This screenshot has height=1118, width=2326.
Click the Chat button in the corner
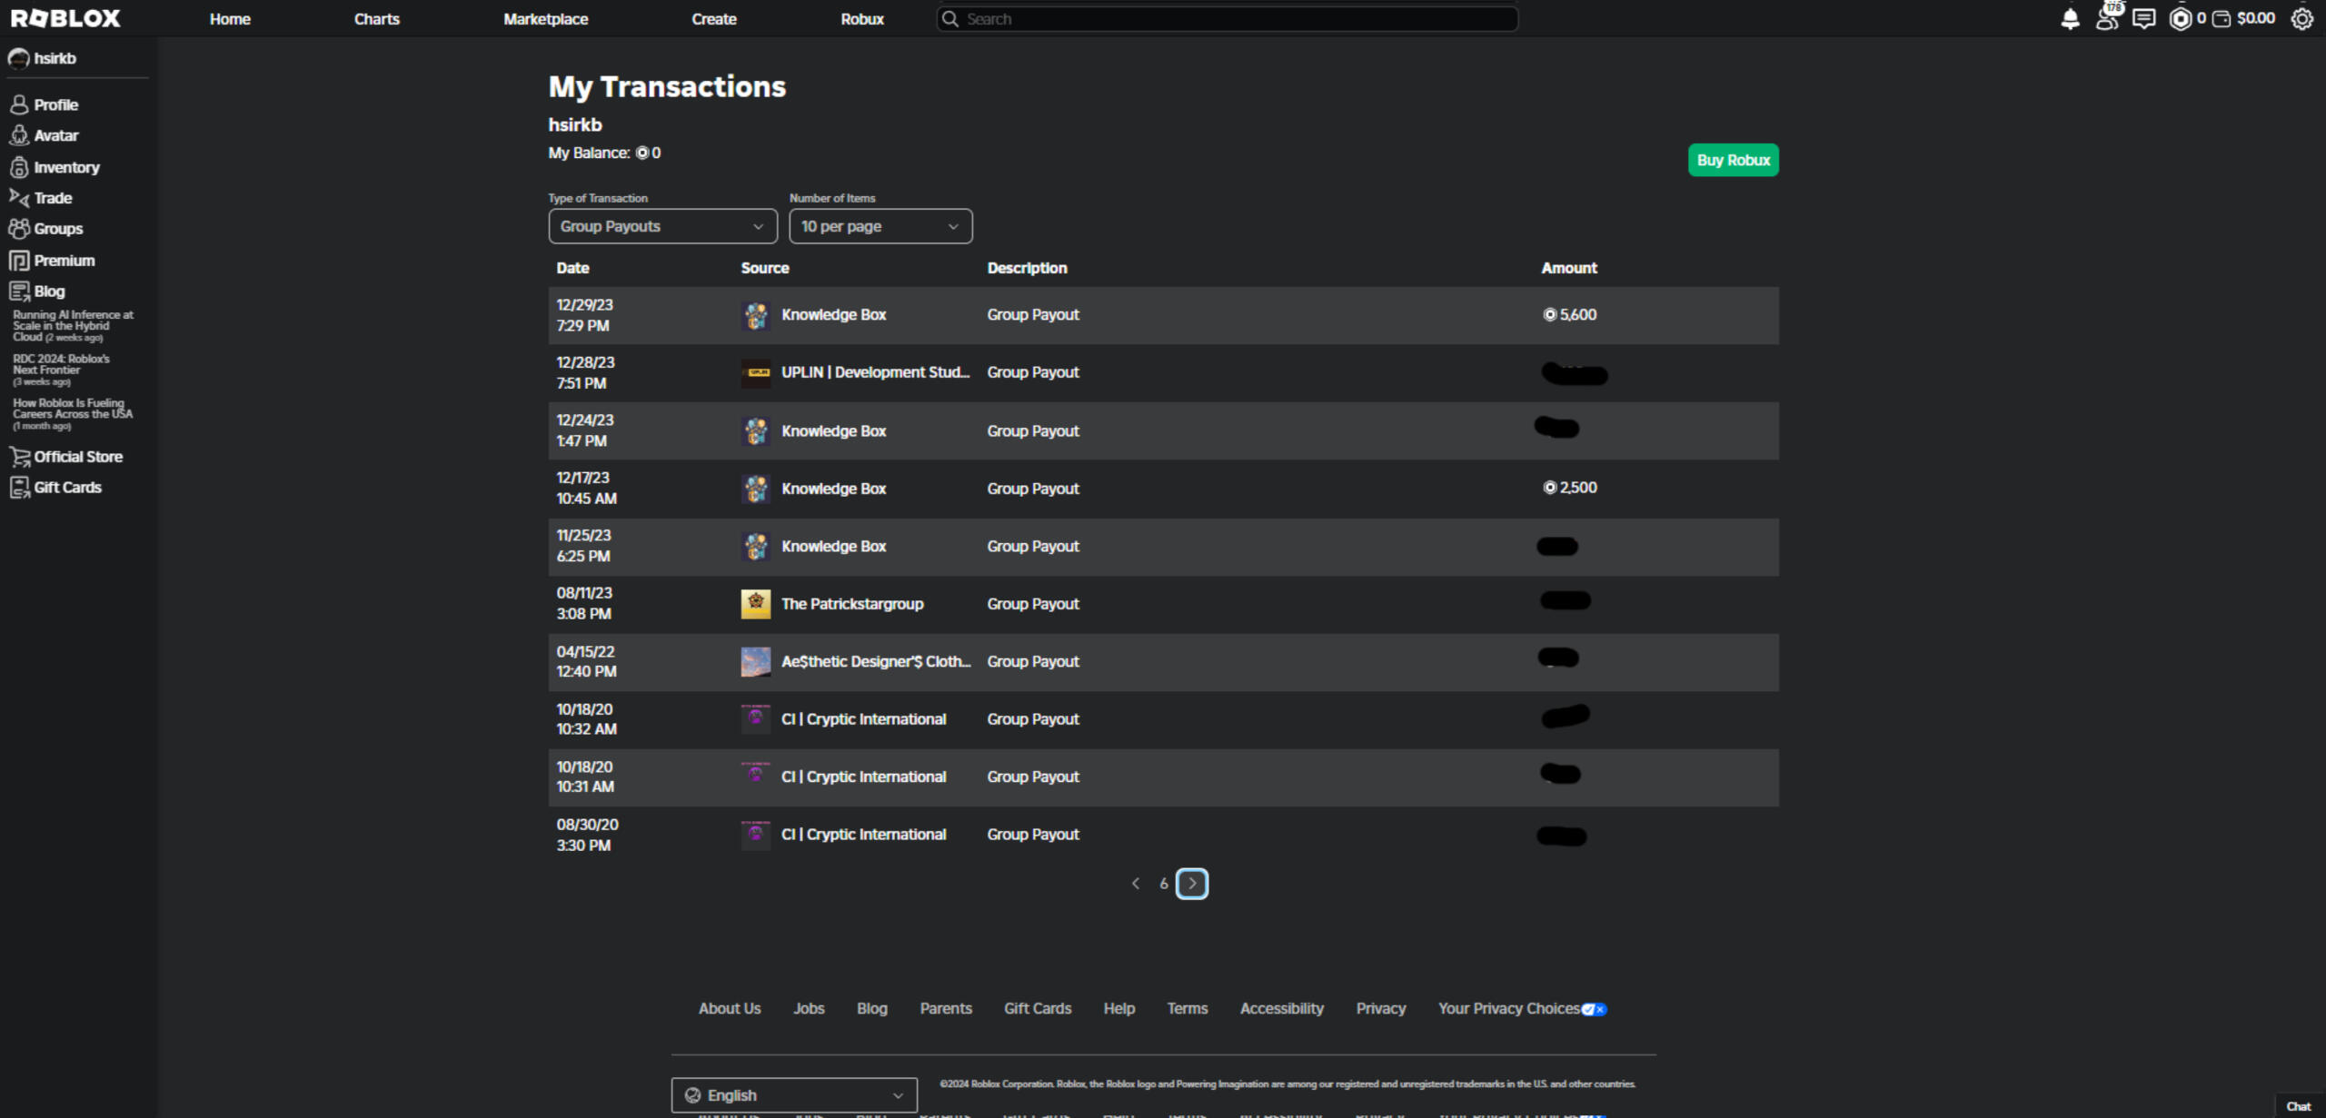2300,1106
